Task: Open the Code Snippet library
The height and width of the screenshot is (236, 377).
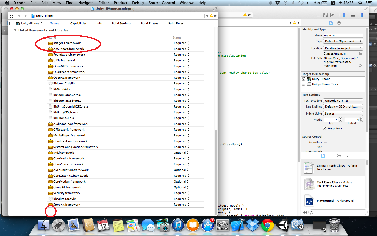Action: (x=331, y=156)
